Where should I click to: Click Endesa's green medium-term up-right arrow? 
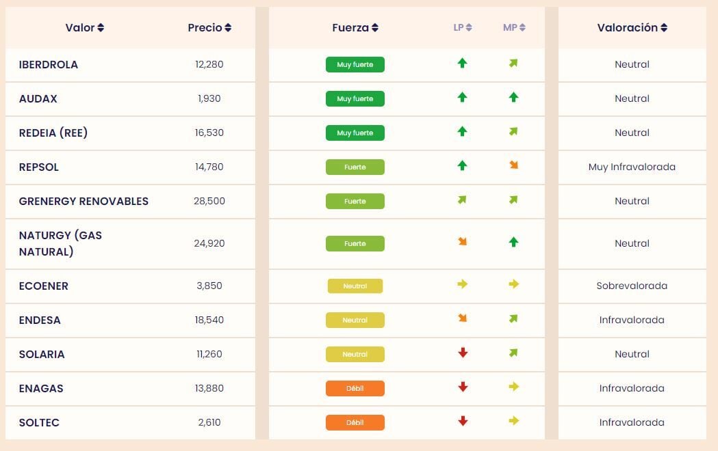tap(513, 318)
